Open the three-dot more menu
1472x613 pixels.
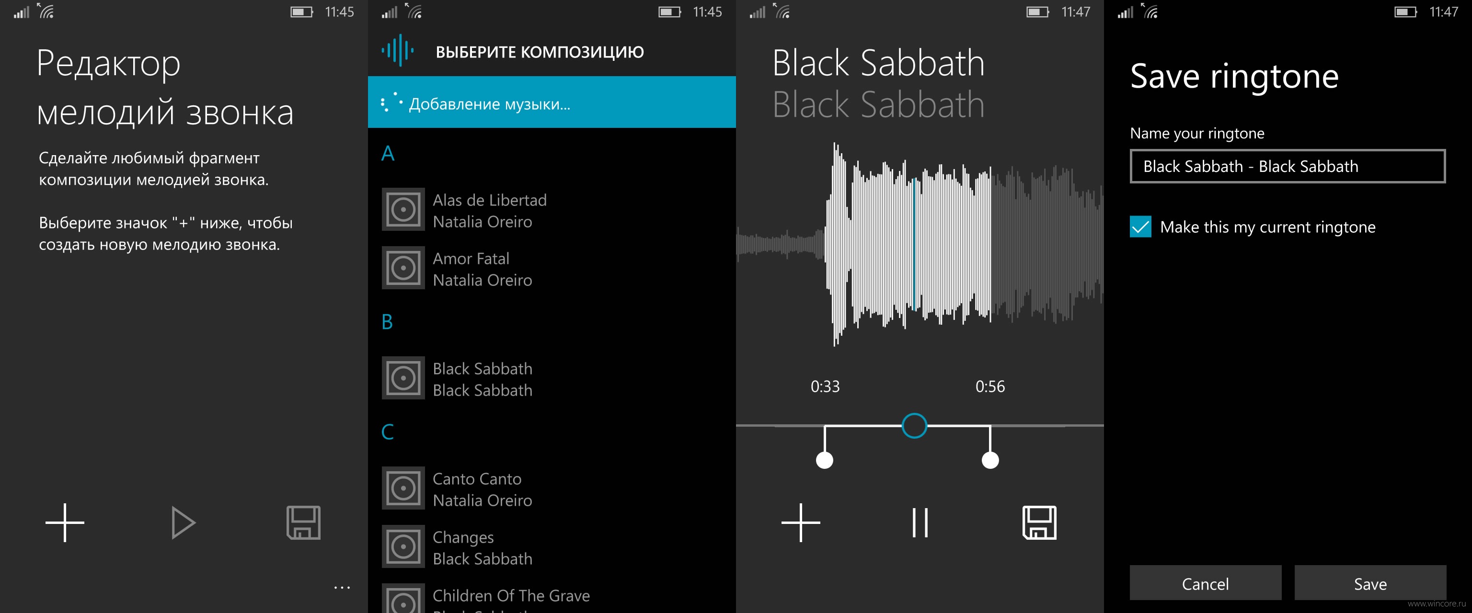[342, 587]
